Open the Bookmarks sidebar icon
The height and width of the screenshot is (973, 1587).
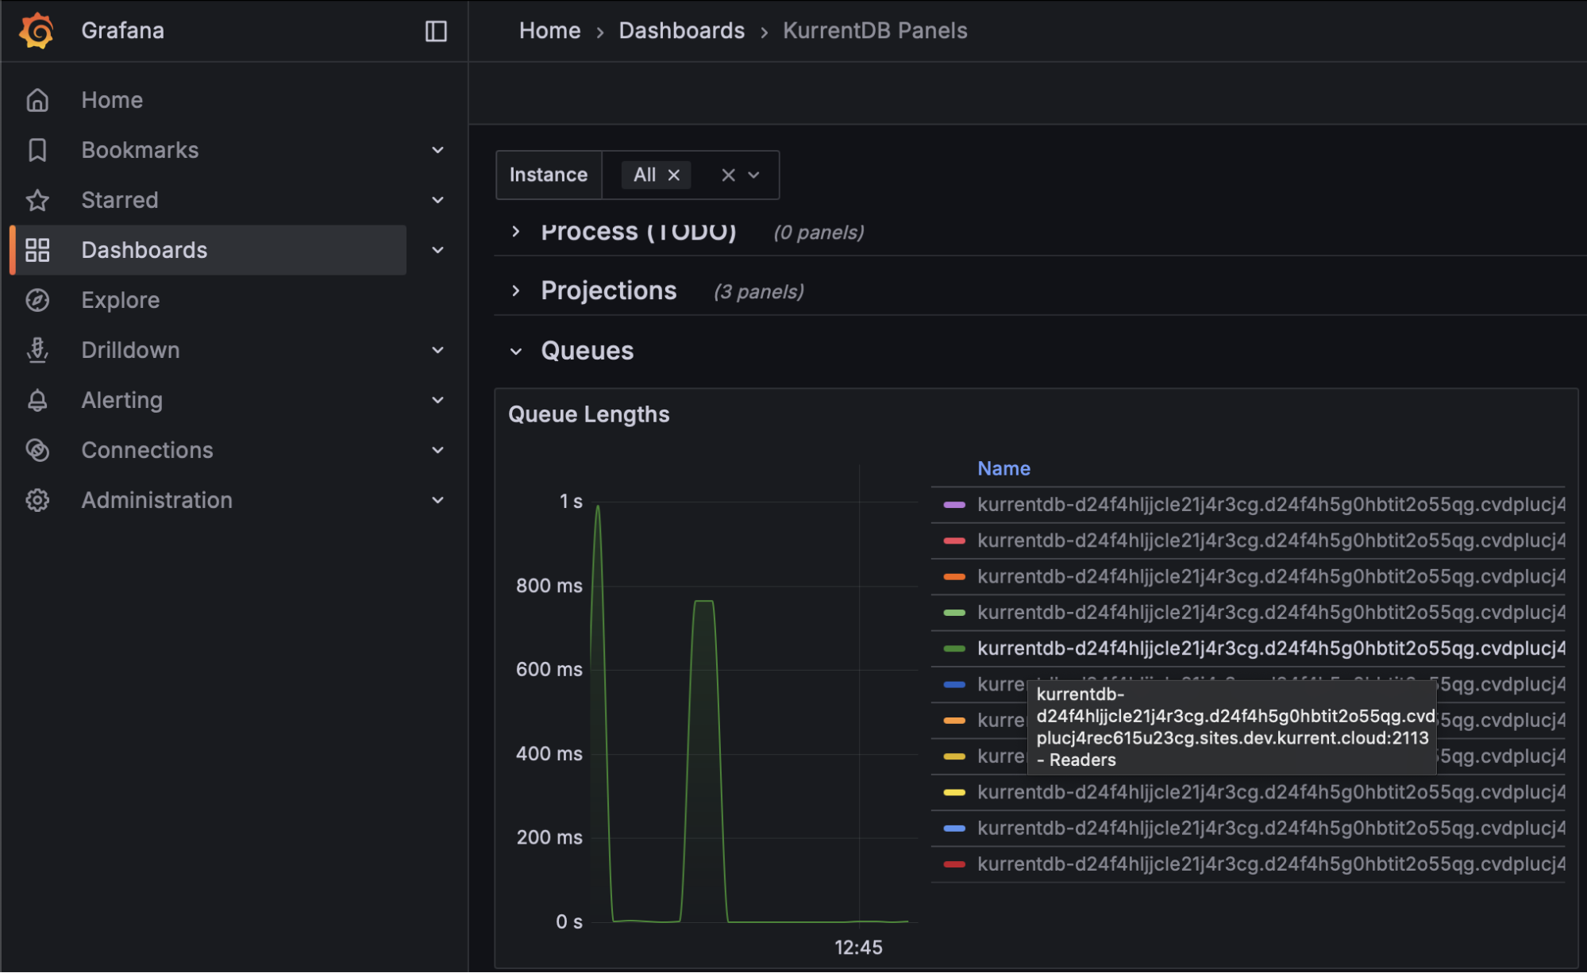pos(37,149)
